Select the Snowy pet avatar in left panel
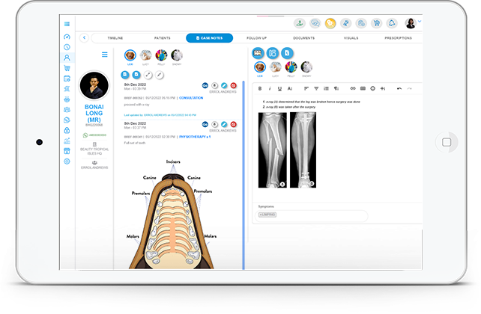This screenshot has height=314, width=481. click(x=177, y=55)
